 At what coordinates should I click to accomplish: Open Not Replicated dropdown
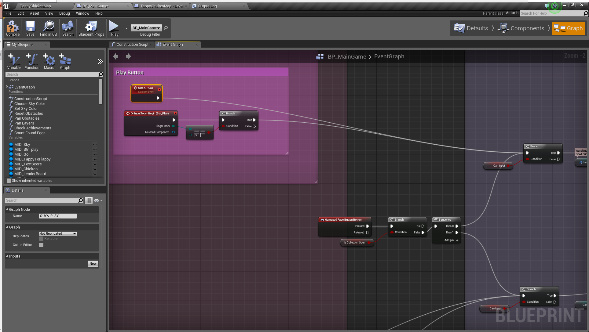tap(58, 234)
